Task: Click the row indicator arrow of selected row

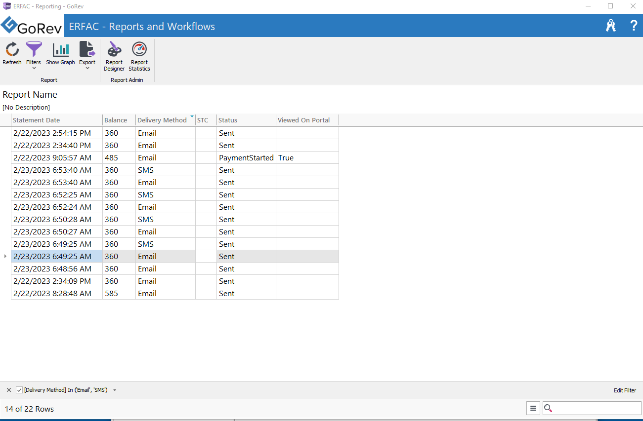Action: point(5,256)
